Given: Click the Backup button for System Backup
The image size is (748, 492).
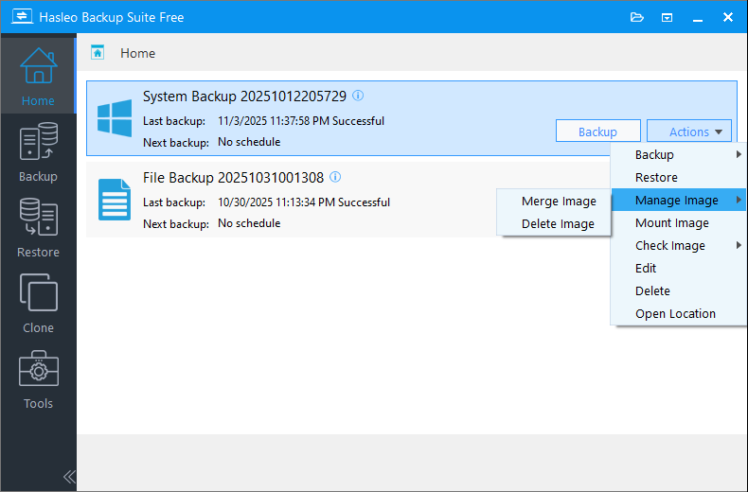Looking at the screenshot, I should pyautogui.click(x=597, y=132).
